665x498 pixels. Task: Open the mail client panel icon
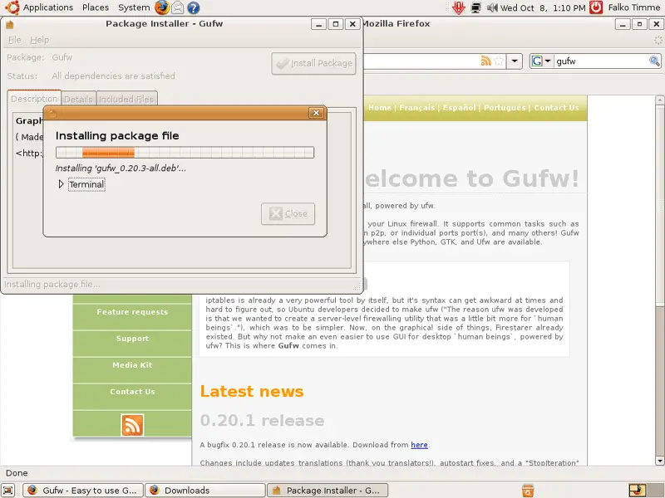click(x=178, y=7)
